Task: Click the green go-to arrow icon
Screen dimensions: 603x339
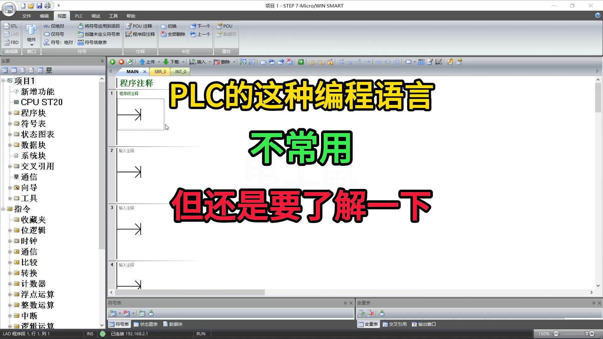Action: tap(301, 62)
